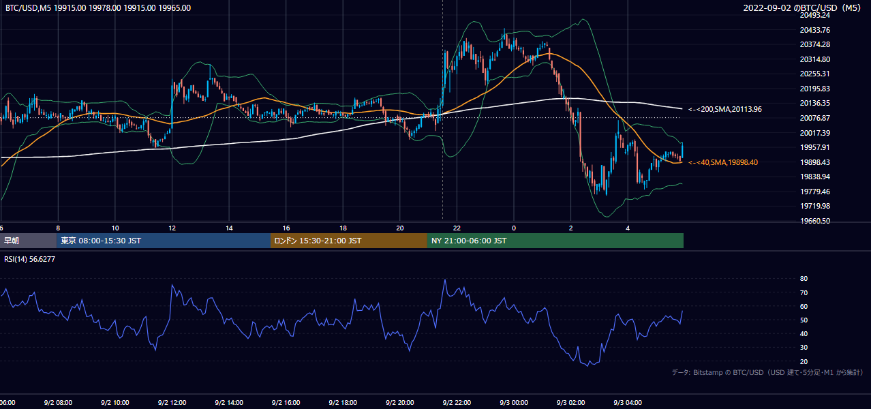Image resolution: width=871 pixels, height=409 pixels.
Task: Click bottom time label 9/3 00:00
Action: pos(514,403)
